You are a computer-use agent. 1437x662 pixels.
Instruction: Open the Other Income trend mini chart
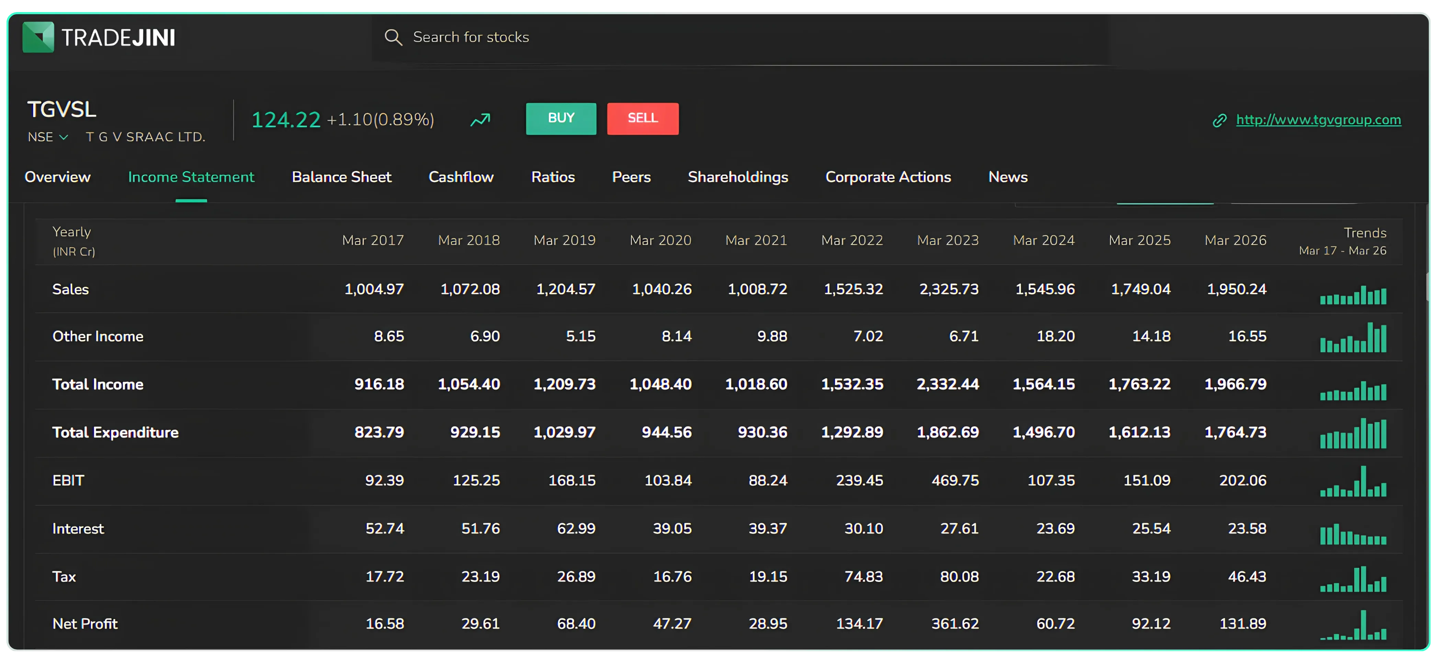[x=1353, y=338]
